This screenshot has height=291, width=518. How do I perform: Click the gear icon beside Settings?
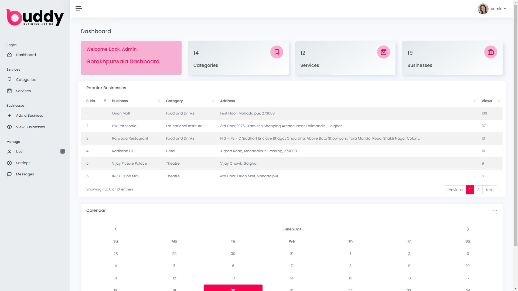[9, 163]
